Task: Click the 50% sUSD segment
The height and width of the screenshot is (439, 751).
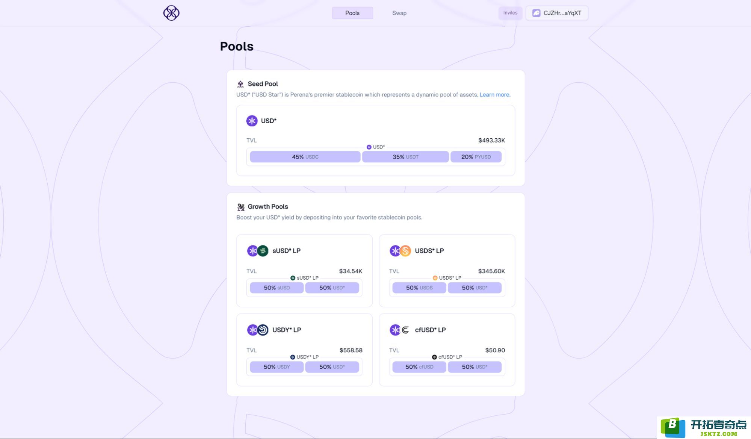Action: click(277, 288)
